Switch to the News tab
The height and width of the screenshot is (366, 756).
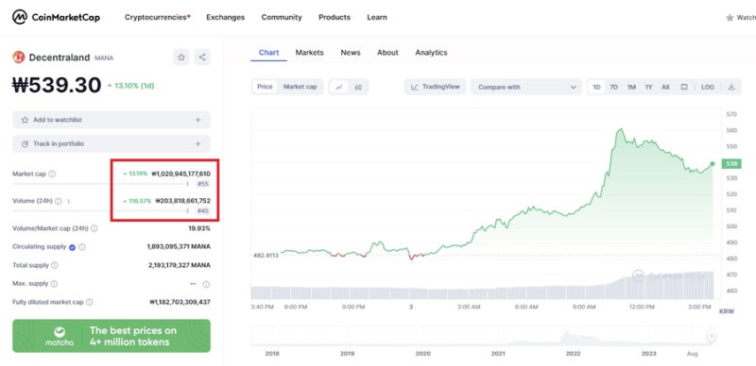[x=351, y=53]
